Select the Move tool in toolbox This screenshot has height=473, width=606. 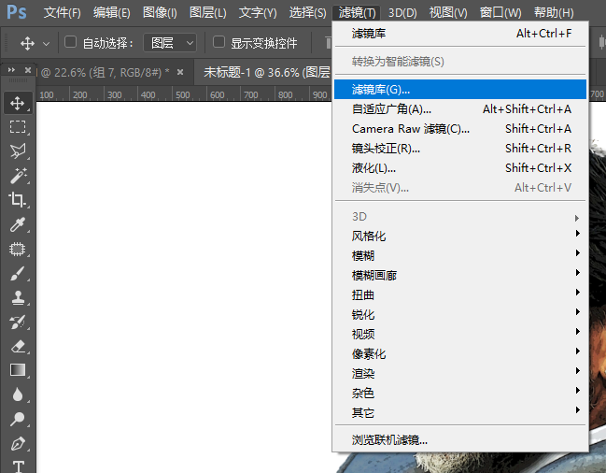point(18,103)
